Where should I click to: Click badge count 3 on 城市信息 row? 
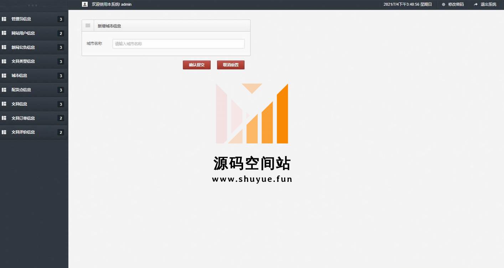point(61,76)
